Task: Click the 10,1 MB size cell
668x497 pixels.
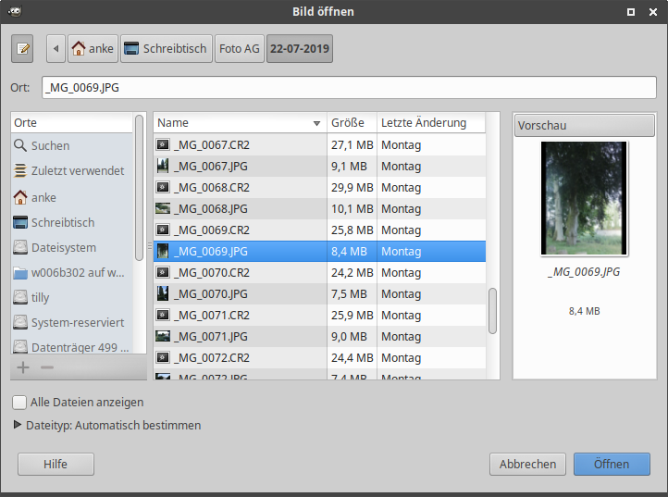Action: tap(352, 209)
